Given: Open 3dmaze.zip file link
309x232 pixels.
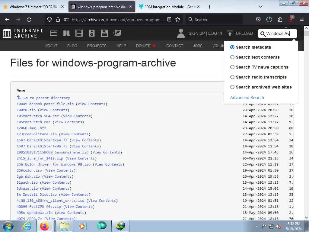Looking at the screenshot, I should pos(27,188).
